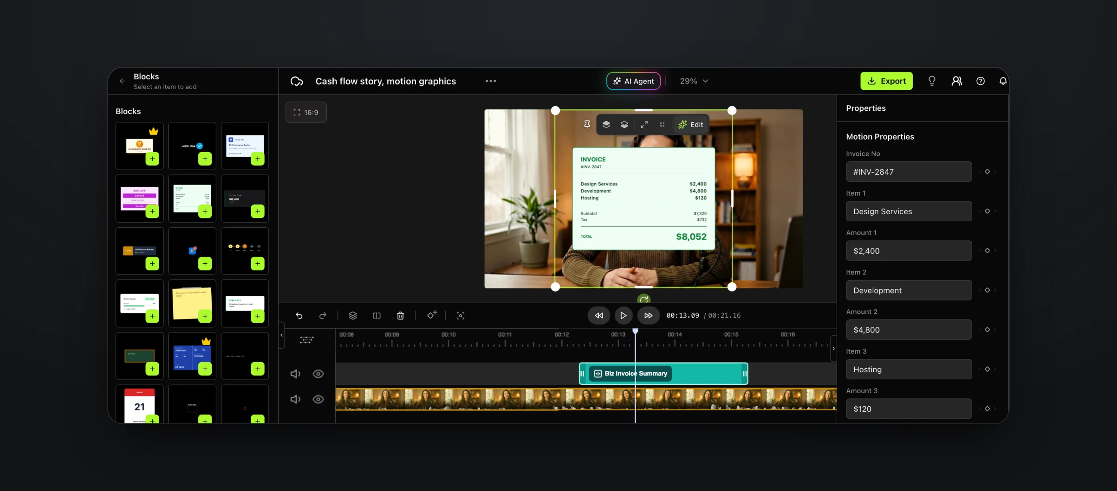Click the pin icon on canvas toolbar
Viewport: 1117px width, 491px height.
[x=587, y=124]
